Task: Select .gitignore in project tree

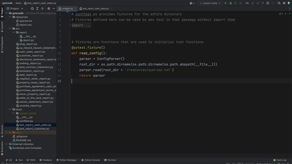Action: tap(20, 137)
